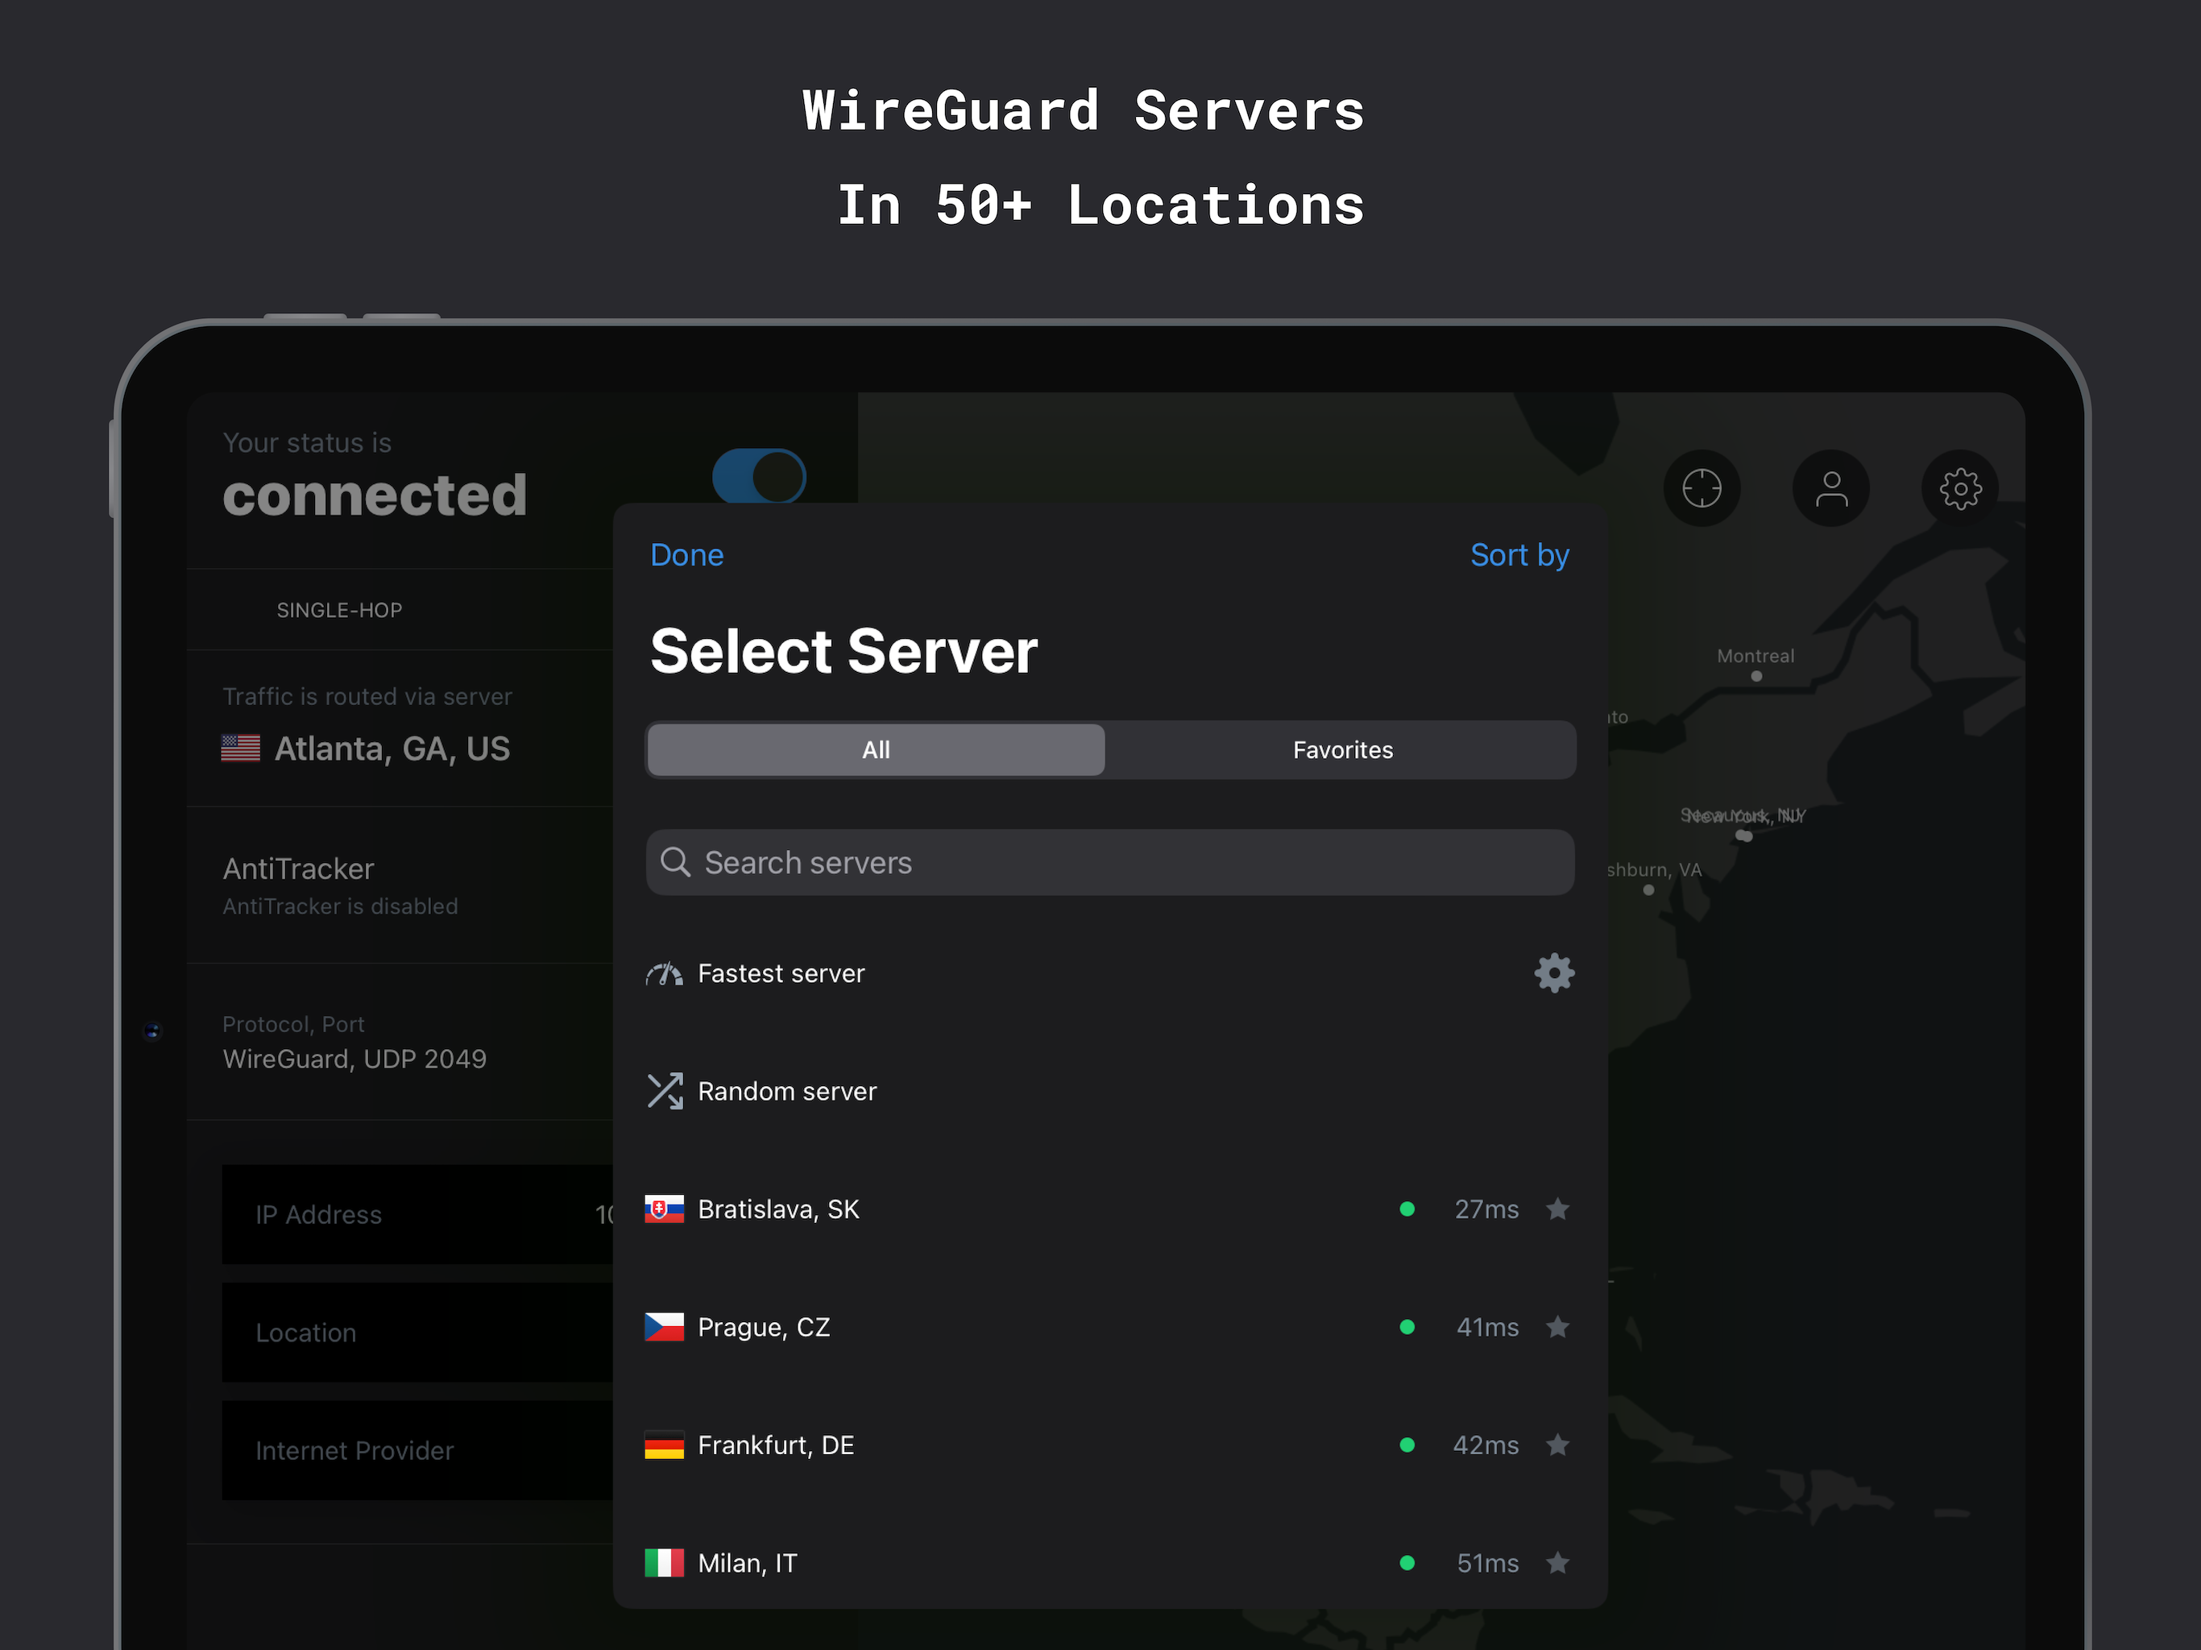Choose the Fastest server option

click(x=781, y=973)
